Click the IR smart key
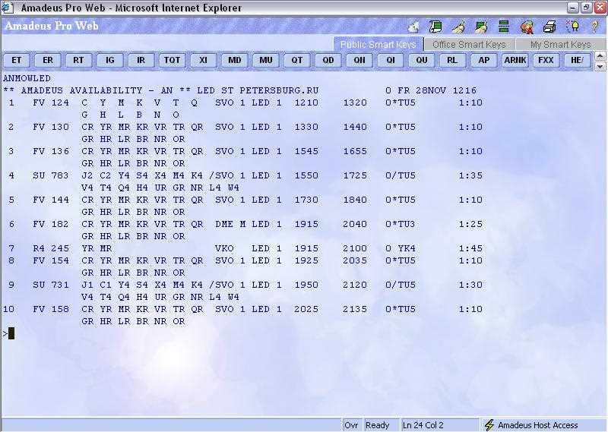Viewport: 608px width, 432px height. click(x=141, y=60)
